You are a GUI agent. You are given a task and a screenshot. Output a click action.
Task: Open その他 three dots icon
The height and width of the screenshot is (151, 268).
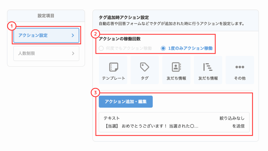coord(240,67)
